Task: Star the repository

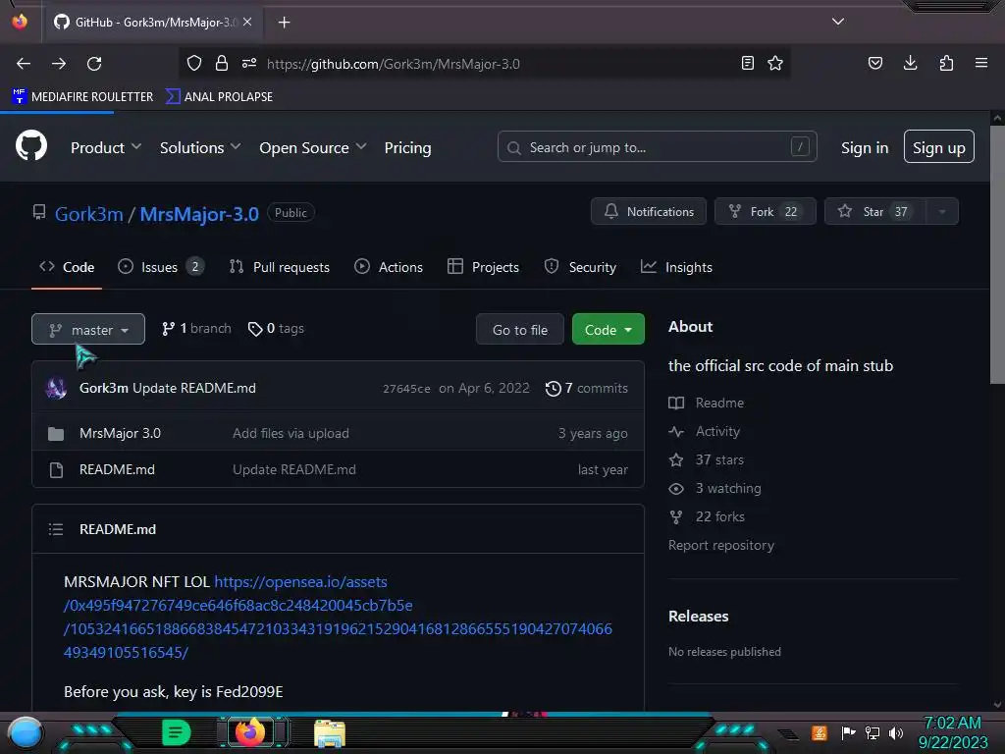Action: tap(874, 212)
